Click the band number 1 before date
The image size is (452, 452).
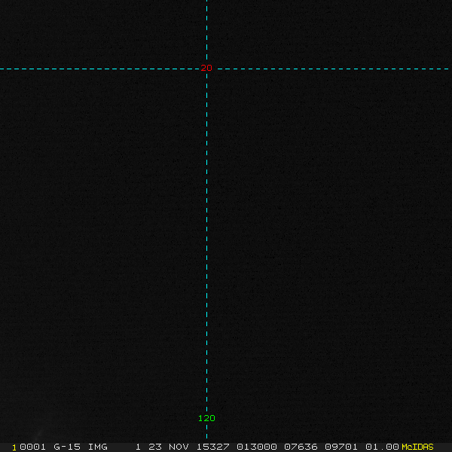tap(138, 447)
